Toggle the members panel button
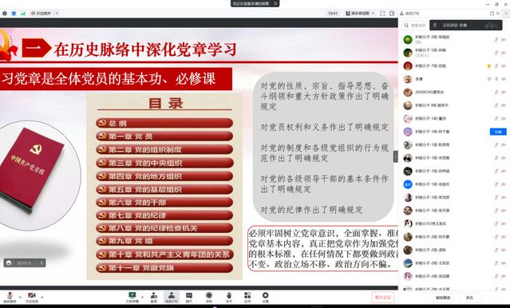This screenshot has height=308, width=510. pos(172,297)
